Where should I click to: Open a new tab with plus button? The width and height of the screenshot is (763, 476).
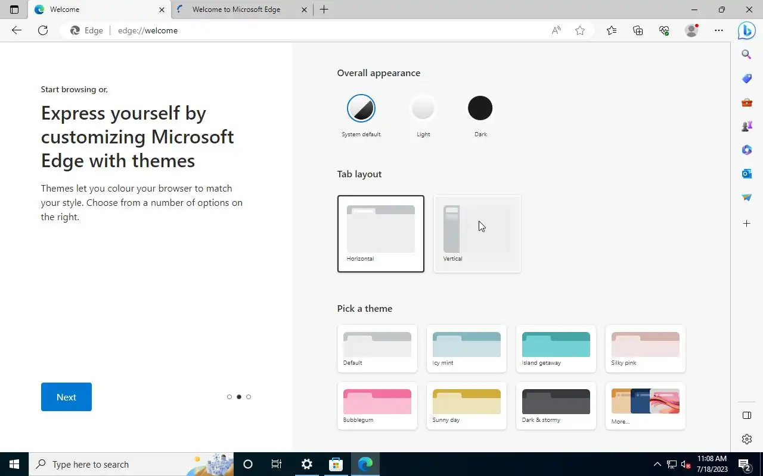(324, 10)
